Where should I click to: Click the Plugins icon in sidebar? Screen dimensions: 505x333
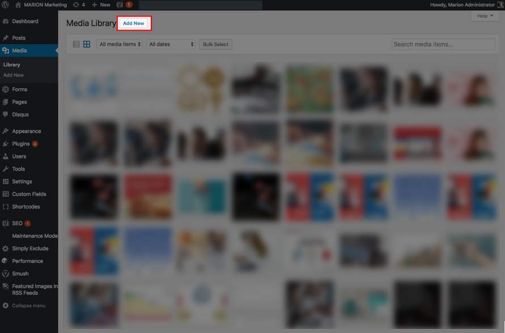pyautogui.click(x=6, y=144)
